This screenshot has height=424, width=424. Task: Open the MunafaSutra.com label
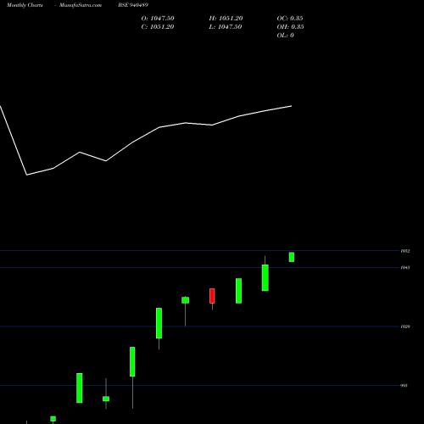(81, 5)
